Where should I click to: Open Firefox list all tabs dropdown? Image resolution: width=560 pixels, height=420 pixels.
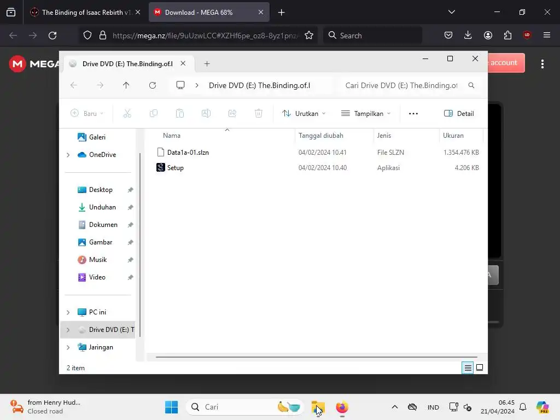tap(451, 12)
